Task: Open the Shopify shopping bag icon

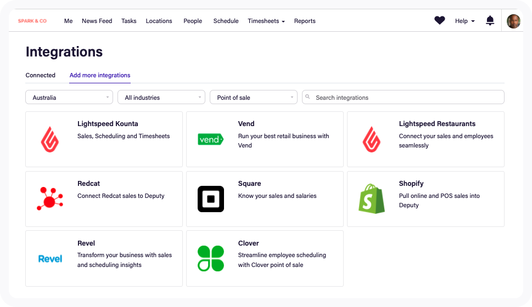Action: (372, 198)
